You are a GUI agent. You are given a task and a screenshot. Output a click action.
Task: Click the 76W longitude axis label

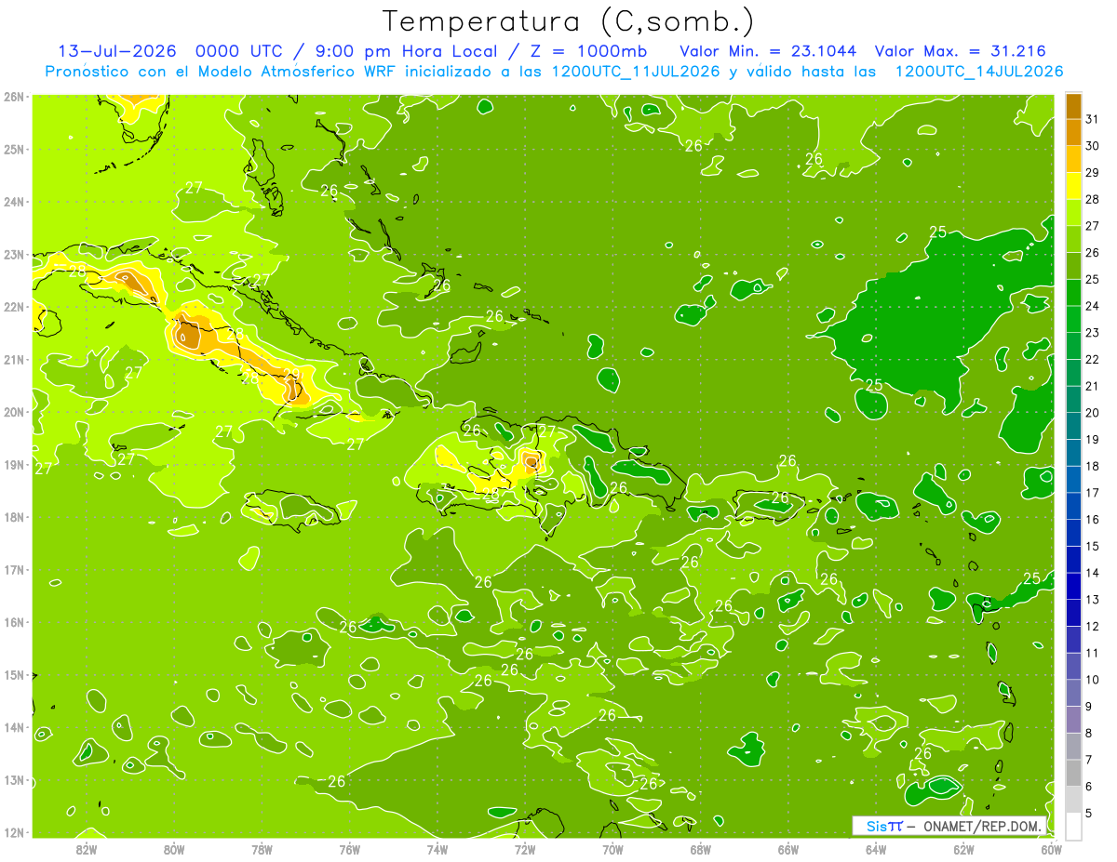350,849
